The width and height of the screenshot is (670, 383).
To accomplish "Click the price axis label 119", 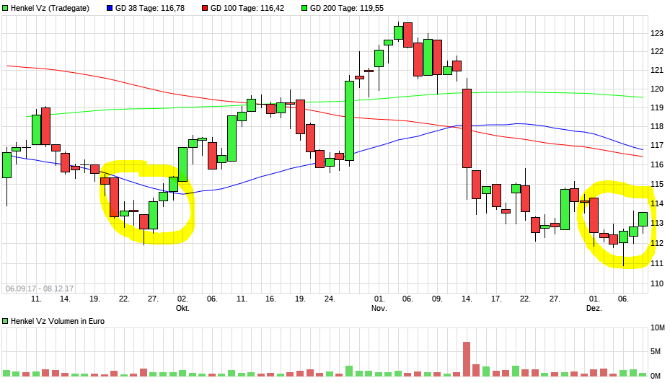I will (x=657, y=107).
